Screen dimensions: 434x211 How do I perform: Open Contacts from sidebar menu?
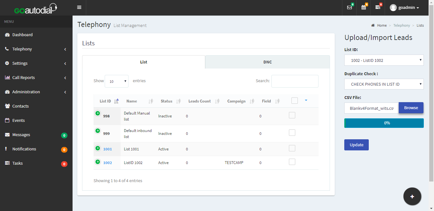coord(36,106)
